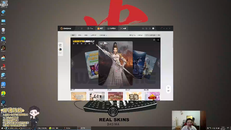Select the 03.29 timeline date
This screenshot has height=130, width=231.
click(x=109, y=90)
